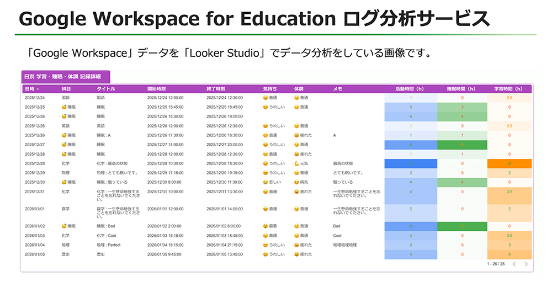Click the 気持ち column header
Screen dimensions: 552x292
coord(270,88)
